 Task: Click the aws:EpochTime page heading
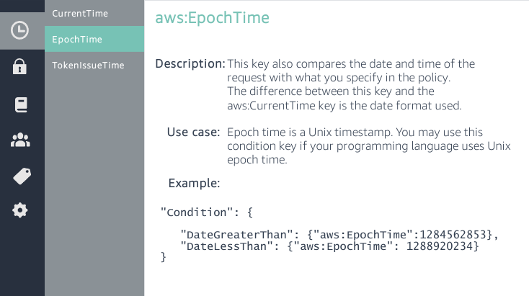[x=212, y=18]
